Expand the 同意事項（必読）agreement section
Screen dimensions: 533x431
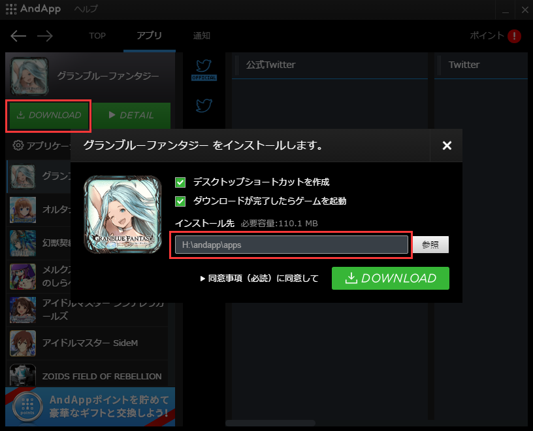pyautogui.click(x=259, y=279)
